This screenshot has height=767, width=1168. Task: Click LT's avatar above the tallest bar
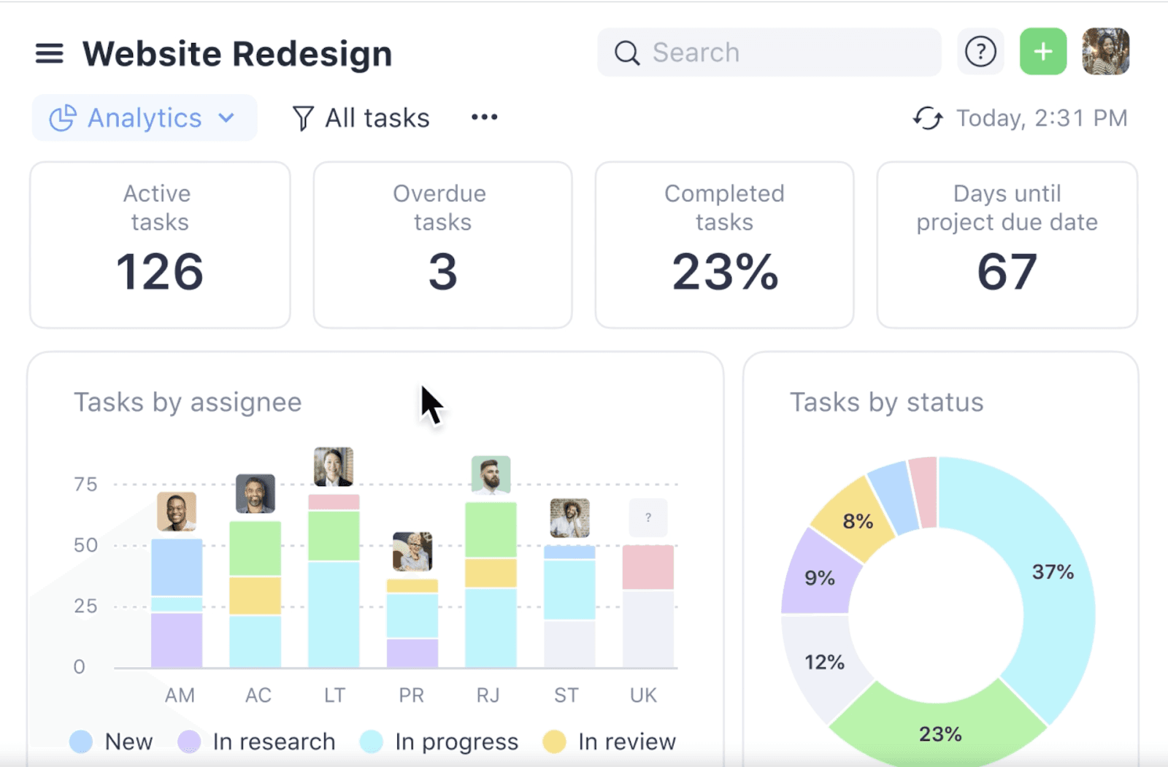coord(334,467)
